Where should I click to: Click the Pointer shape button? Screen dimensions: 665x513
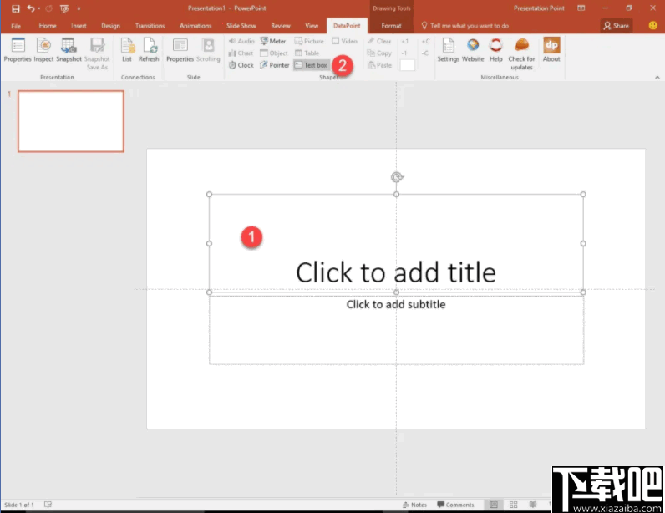[x=275, y=65]
